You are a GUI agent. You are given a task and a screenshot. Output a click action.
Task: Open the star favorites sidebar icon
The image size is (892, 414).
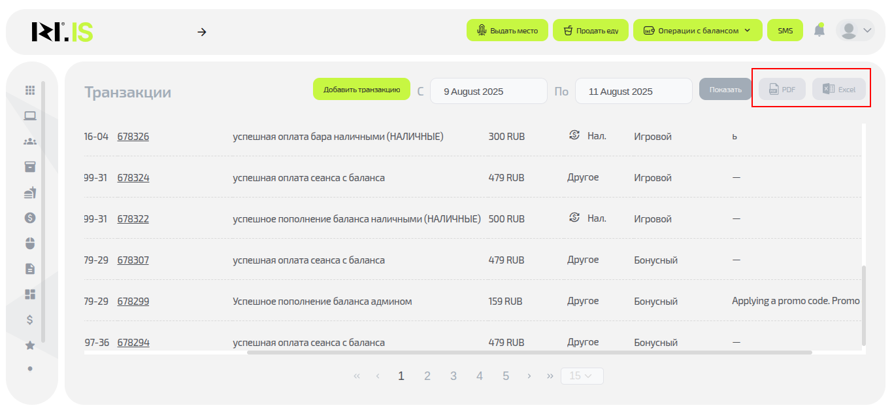pyautogui.click(x=30, y=345)
